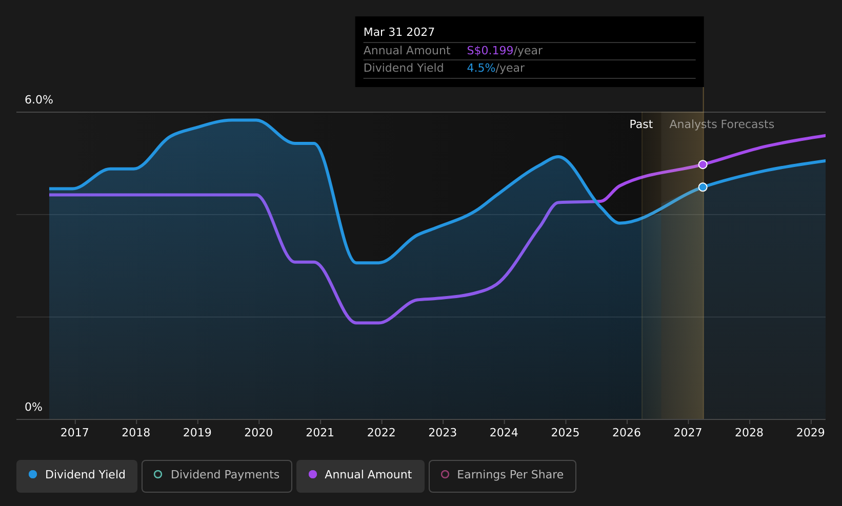Click the Dividend Yield tooltip row label
This screenshot has height=506, width=842.
(x=404, y=68)
